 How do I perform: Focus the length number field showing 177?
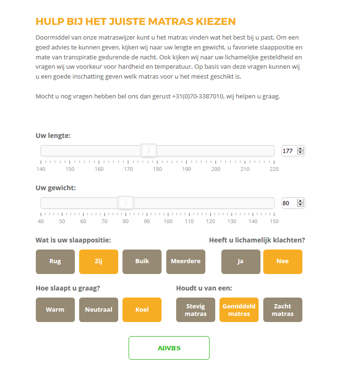coord(290,151)
